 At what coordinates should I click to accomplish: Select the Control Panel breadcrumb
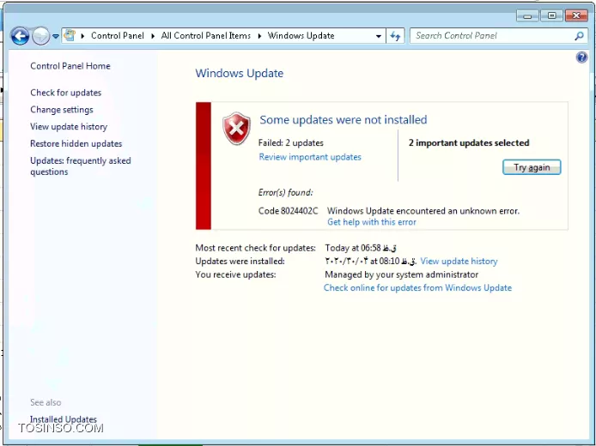pyautogui.click(x=118, y=36)
